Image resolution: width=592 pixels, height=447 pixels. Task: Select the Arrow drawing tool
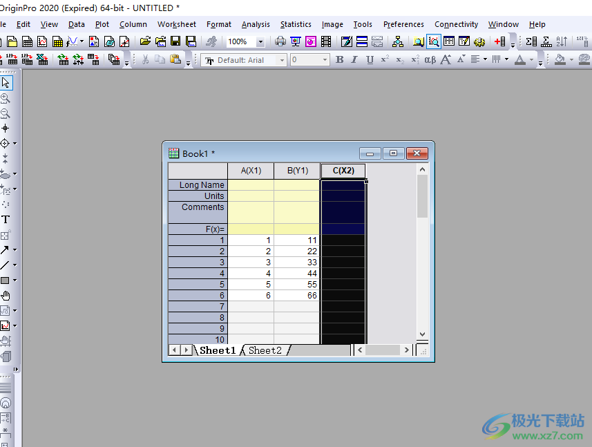pyautogui.click(x=5, y=250)
